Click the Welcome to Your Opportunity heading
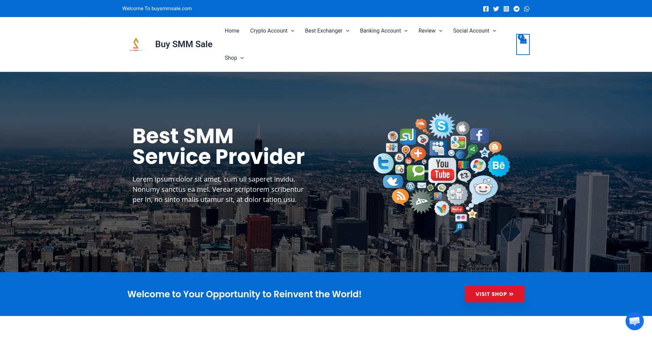This screenshot has height=337, width=652. (244, 294)
